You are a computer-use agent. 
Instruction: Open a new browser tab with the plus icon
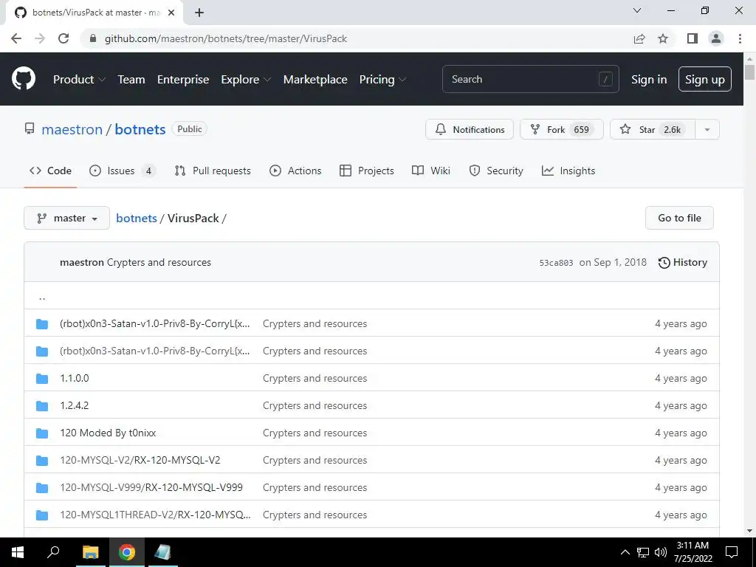[x=199, y=13]
